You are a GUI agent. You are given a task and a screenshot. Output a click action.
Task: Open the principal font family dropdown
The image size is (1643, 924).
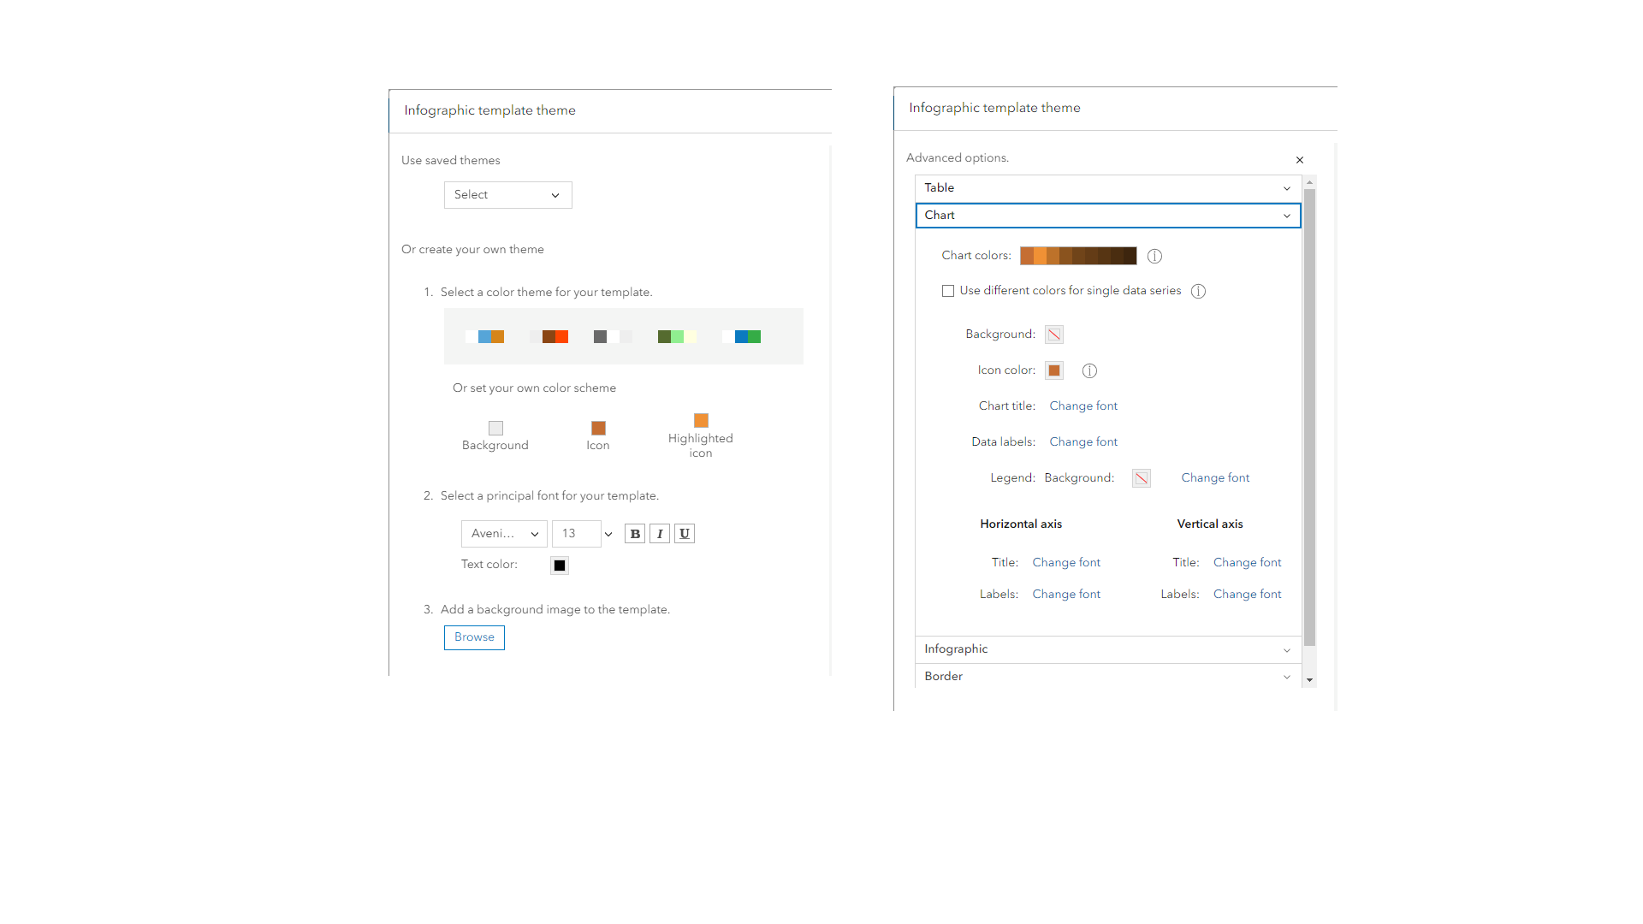pyautogui.click(x=504, y=533)
